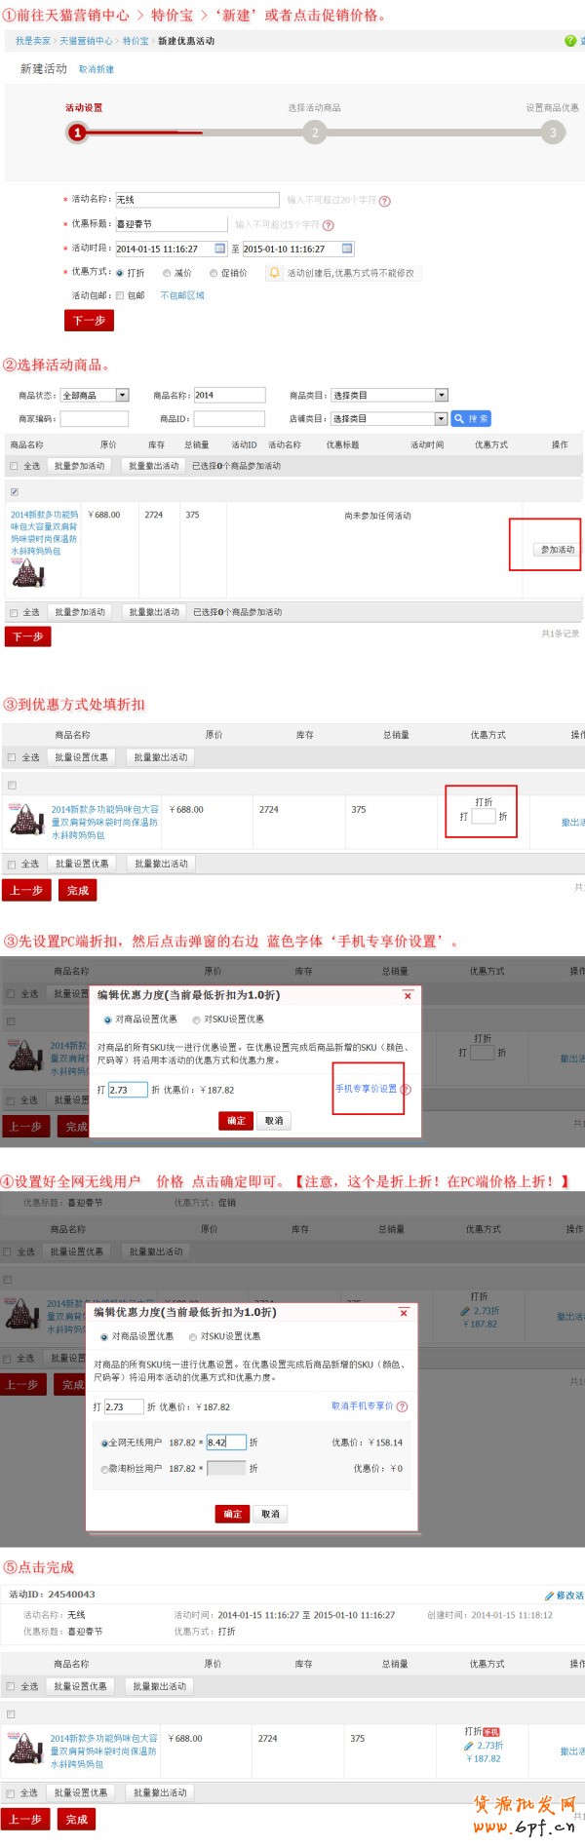585x1848 pixels.
Task: Click the blue search (搜索) button
Action: coord(471,419)
